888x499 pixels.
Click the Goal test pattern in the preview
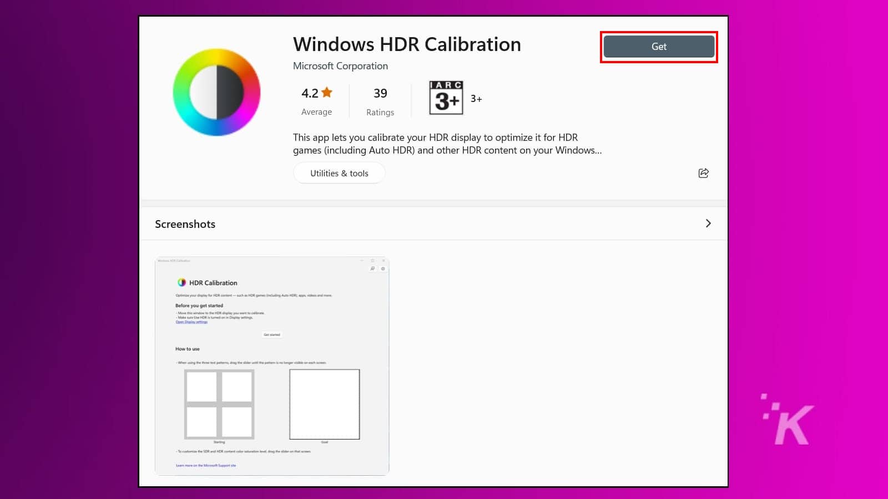[x=324, y=403]
